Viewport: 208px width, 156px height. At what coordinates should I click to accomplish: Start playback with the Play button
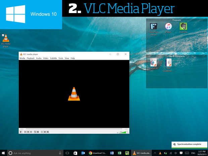[21, 132]
